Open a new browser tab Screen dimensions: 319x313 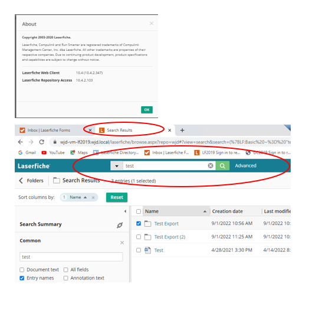click(182, 130)
